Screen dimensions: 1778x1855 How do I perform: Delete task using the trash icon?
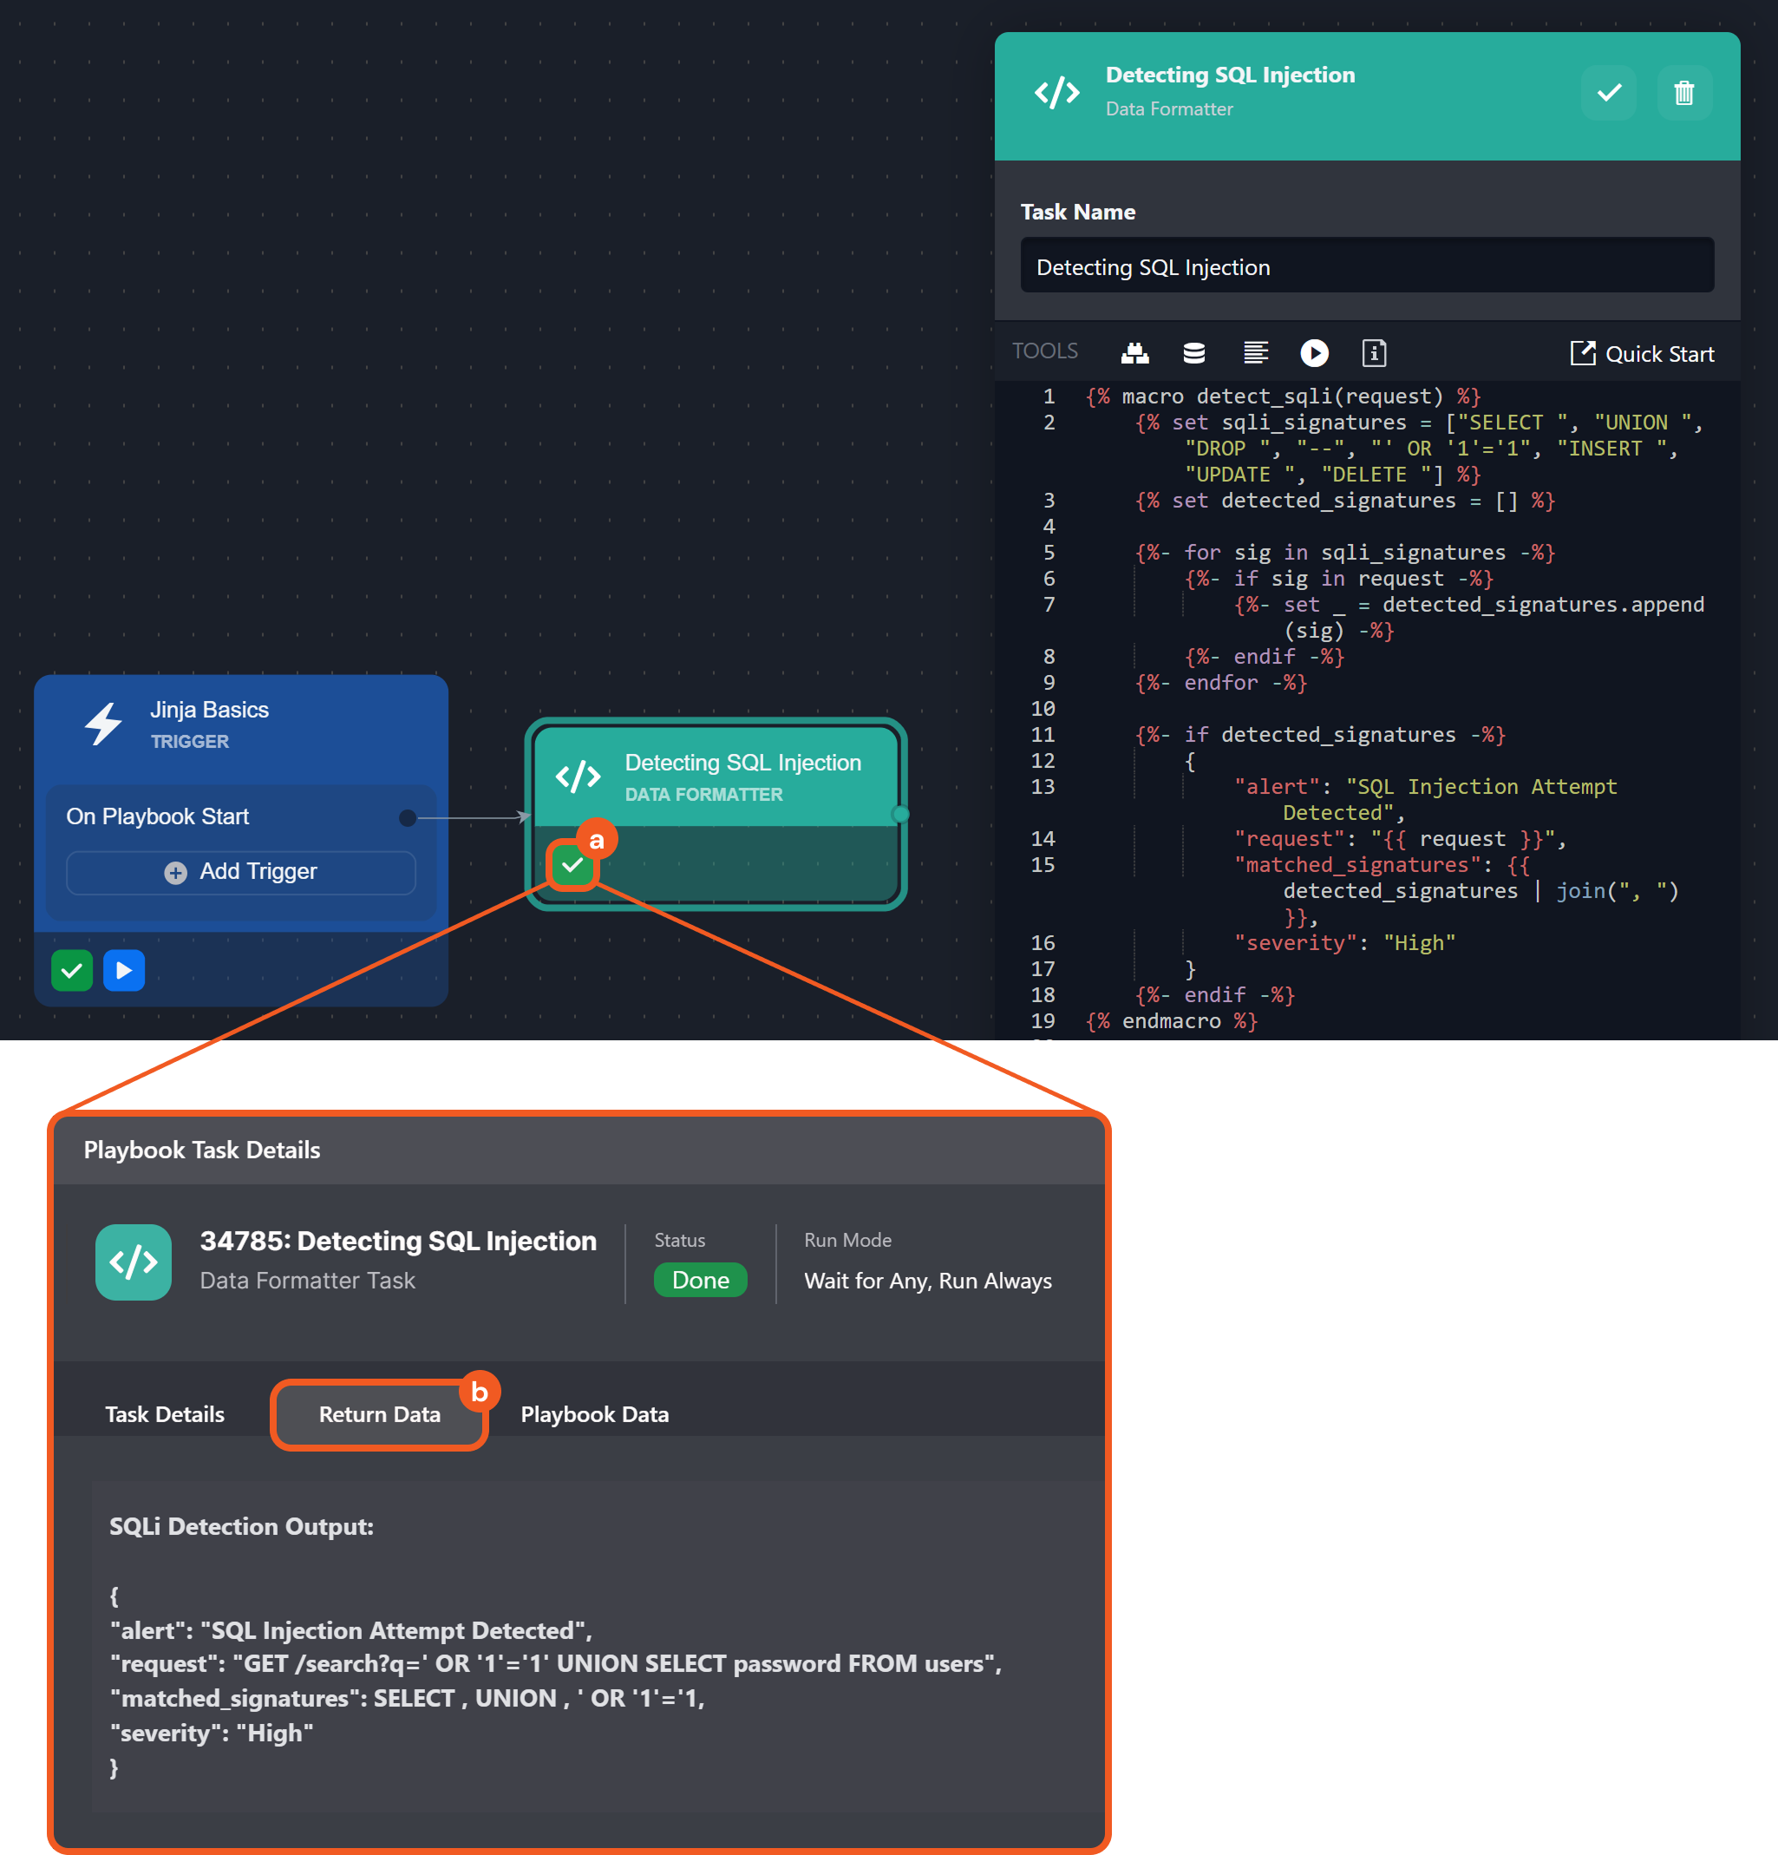[1684, 93]
